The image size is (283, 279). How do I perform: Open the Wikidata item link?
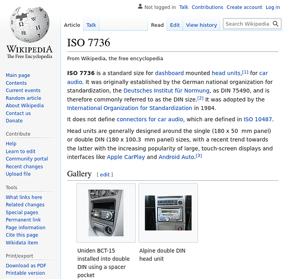22,243
